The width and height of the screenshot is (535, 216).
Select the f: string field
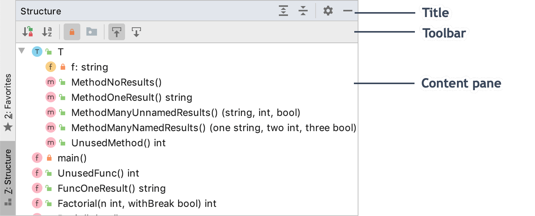(89, 67)
